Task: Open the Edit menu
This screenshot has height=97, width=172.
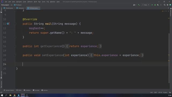Action: (10, 2)
